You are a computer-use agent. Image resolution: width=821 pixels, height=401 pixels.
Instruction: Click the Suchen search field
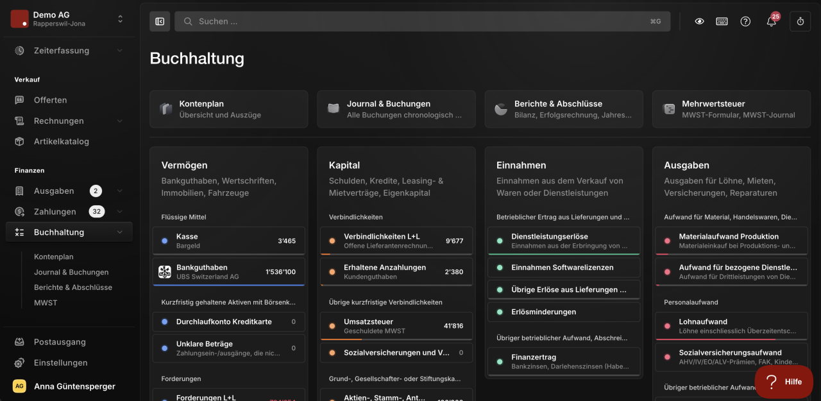(423, 21)
